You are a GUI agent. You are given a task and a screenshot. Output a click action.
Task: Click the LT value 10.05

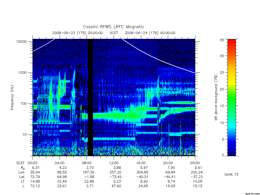[x=198, y=181]
